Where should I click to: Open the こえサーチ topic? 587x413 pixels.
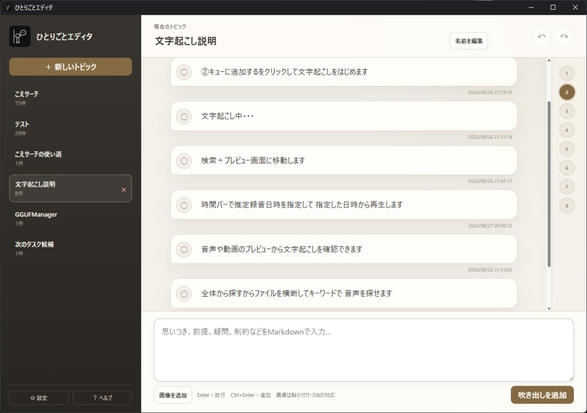[71, 98]
